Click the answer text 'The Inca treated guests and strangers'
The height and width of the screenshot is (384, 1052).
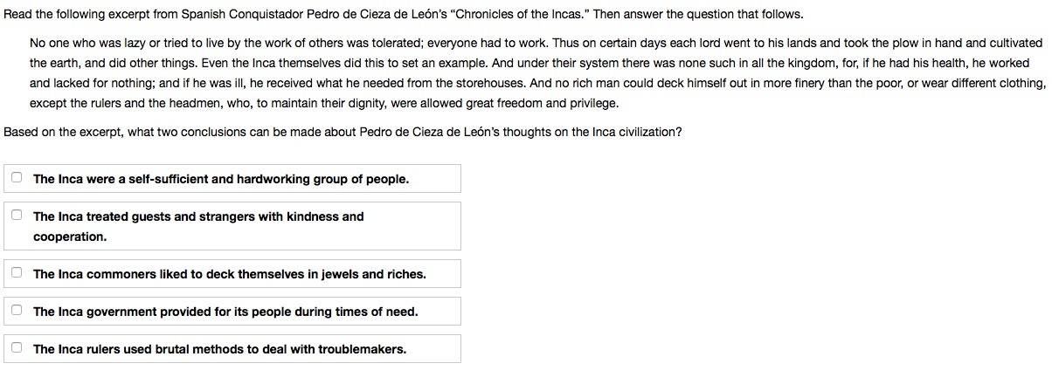[198, 216]
